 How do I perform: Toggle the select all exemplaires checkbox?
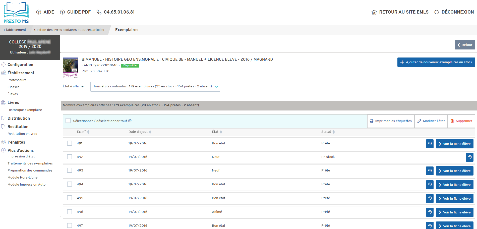[68, 121]
